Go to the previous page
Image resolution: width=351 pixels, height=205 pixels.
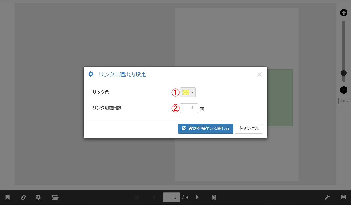(x=154, y=197)
